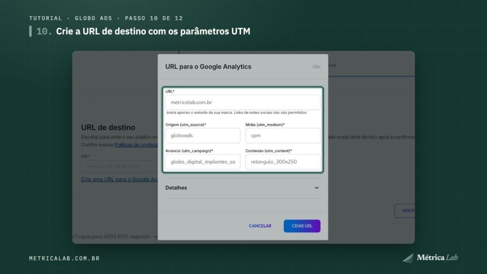Click the CANCELAR button

[x=260, y=226]
